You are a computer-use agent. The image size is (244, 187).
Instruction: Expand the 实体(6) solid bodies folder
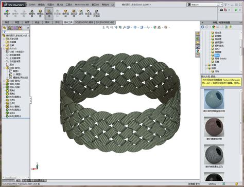[x=4, y=48]
